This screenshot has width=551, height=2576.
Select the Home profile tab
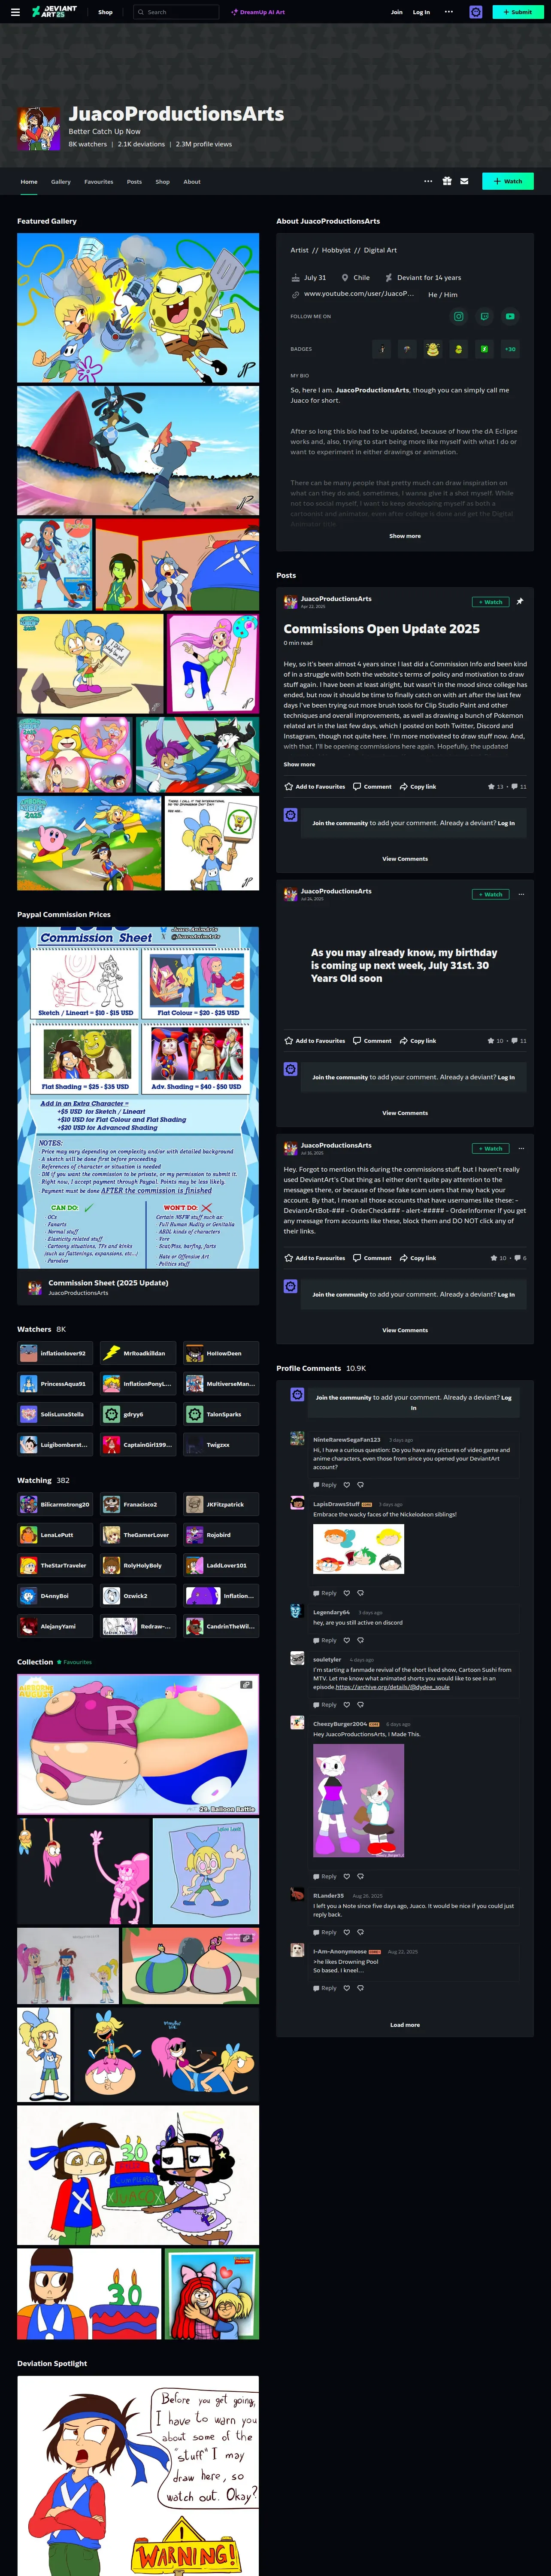pos(29,182)
